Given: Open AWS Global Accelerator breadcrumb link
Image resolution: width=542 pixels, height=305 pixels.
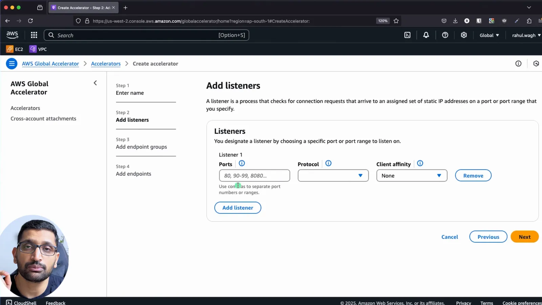Looking at the screenshot, I should click(50, 64).
